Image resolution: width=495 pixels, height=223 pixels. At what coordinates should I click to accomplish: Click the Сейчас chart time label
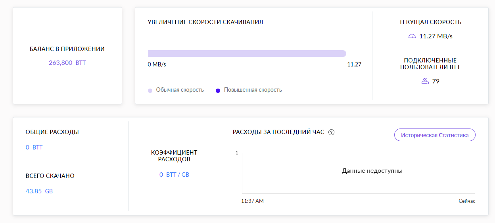(466, 201)
